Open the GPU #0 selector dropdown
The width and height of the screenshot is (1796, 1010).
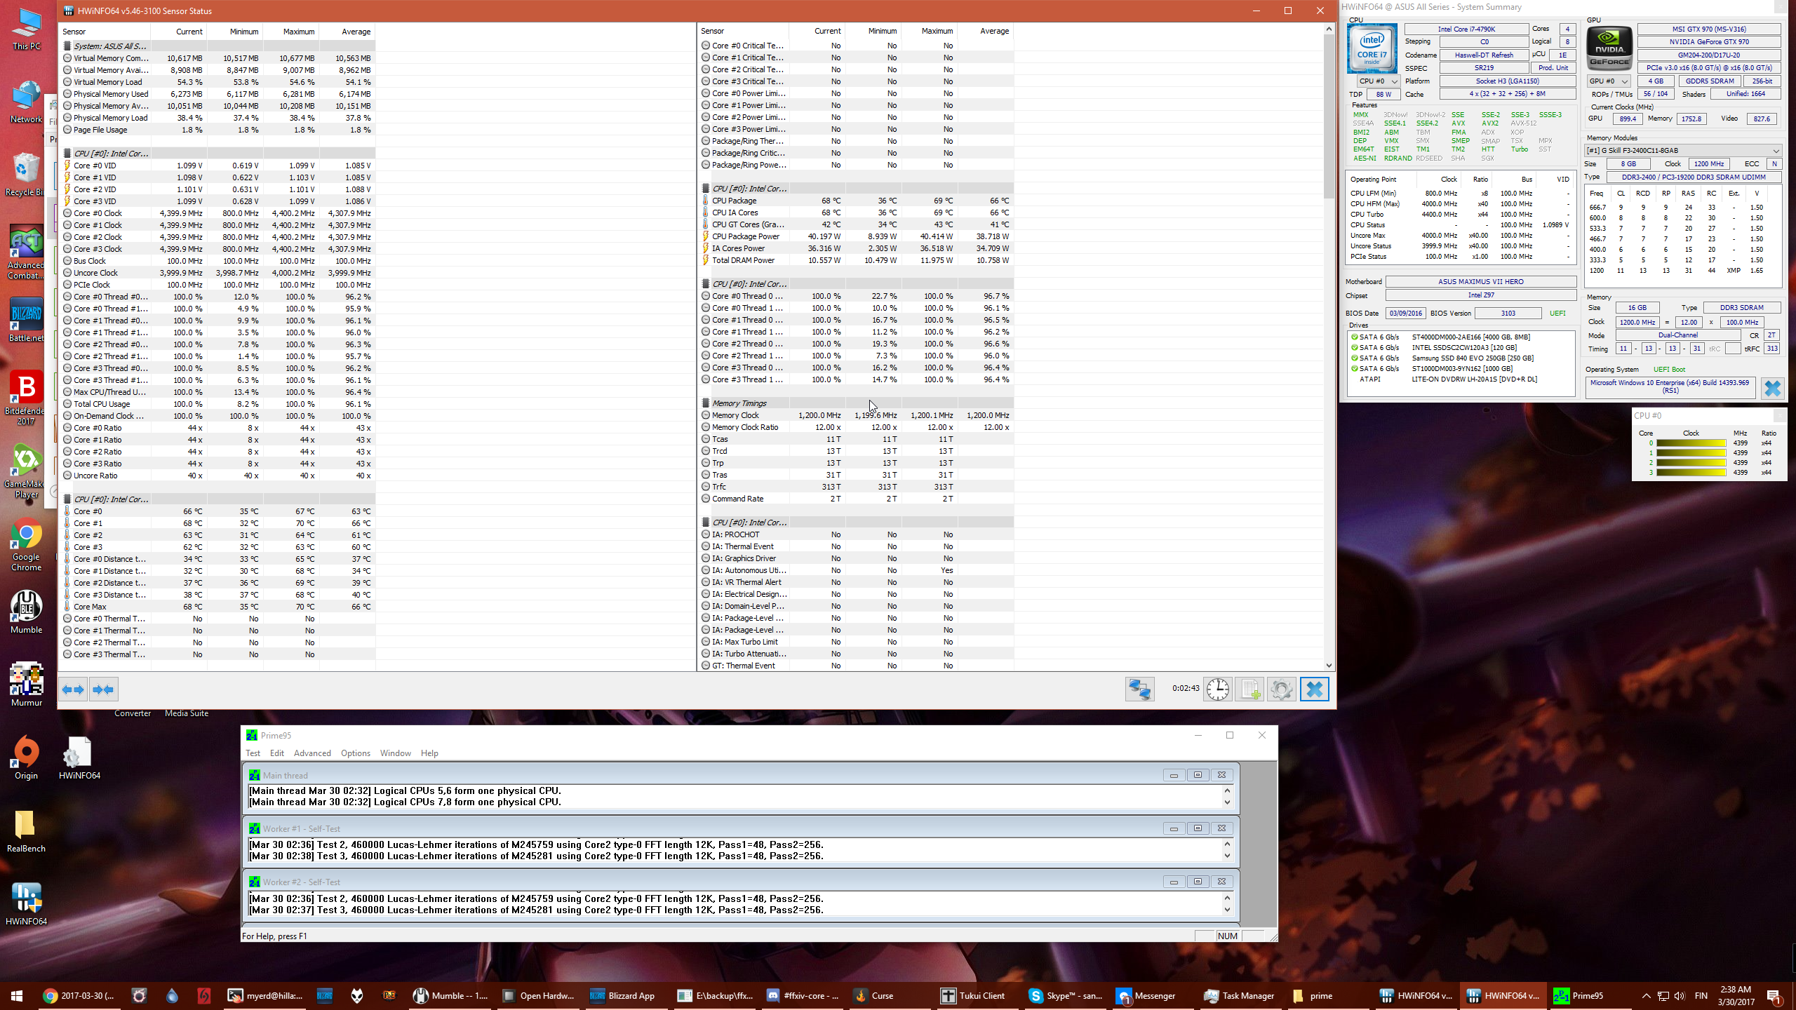(1608, 81)
